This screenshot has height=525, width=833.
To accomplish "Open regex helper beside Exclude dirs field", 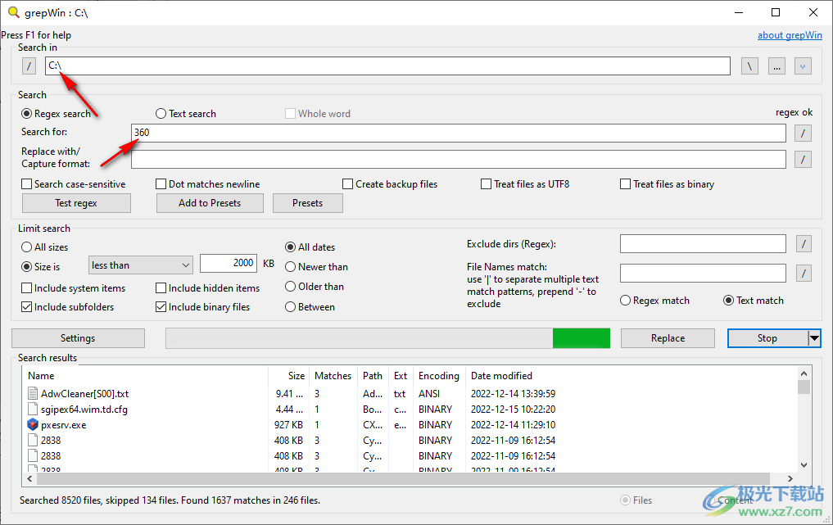I will [804, 244].
